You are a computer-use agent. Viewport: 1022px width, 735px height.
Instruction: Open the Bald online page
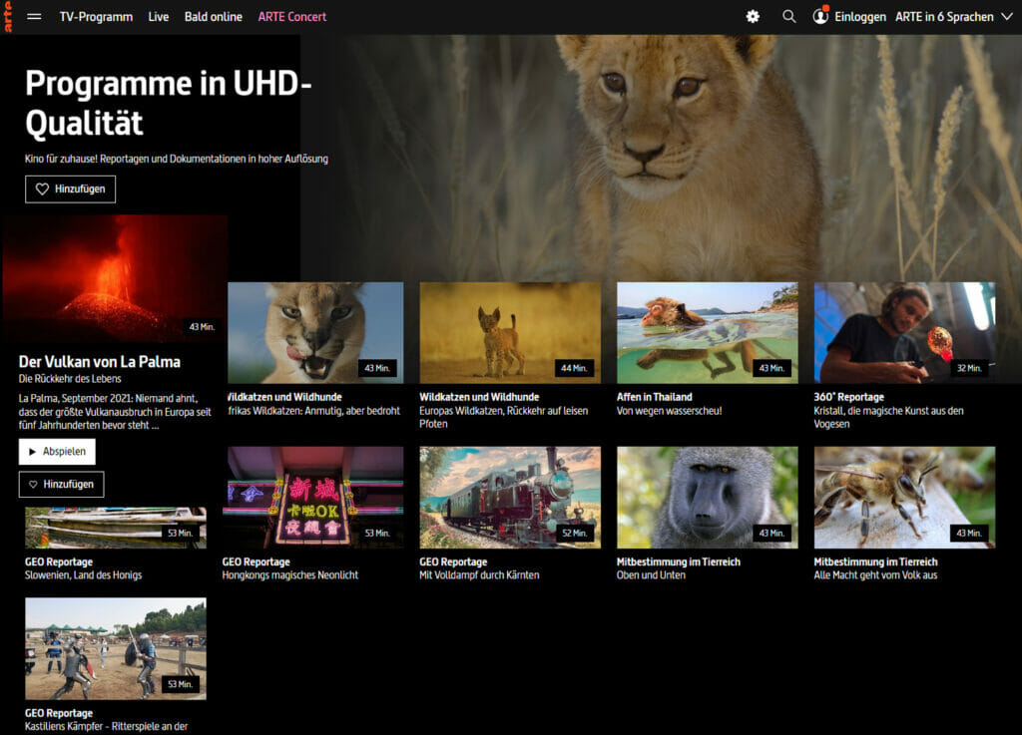tap(214, 17)
